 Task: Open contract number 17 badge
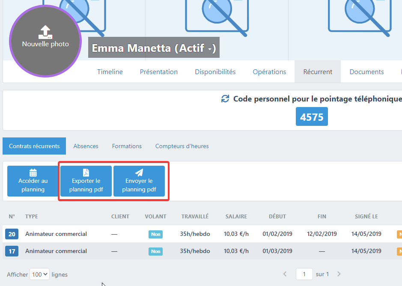click(12, 251)
